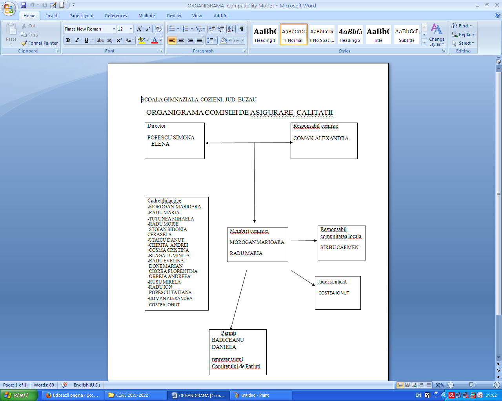Toggle the Show/Hide paragraph marks button
Viewport: 502px width, 401px height.
click(242, 29)
